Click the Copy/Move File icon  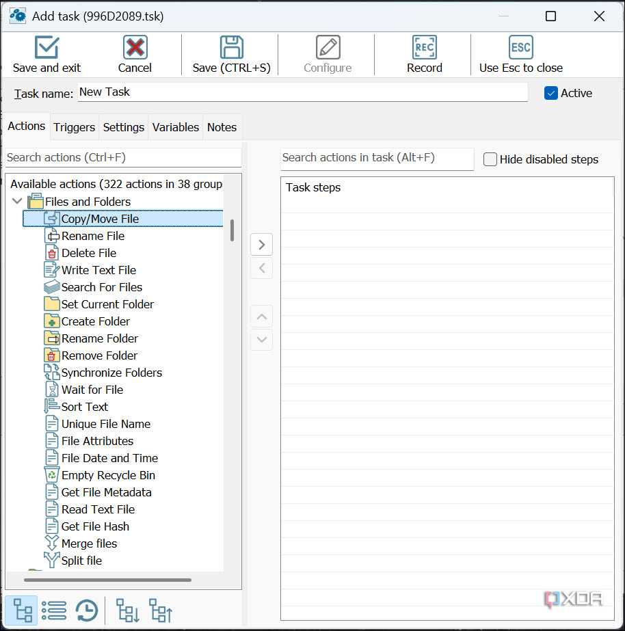tap(51, 219)
